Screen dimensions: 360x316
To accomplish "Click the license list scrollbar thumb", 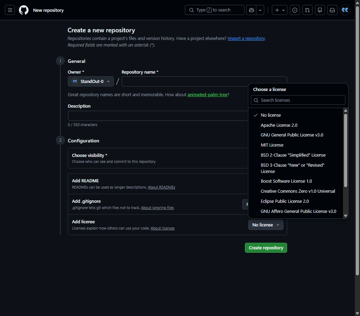I will pyautogui.click(x=345, y=150).
